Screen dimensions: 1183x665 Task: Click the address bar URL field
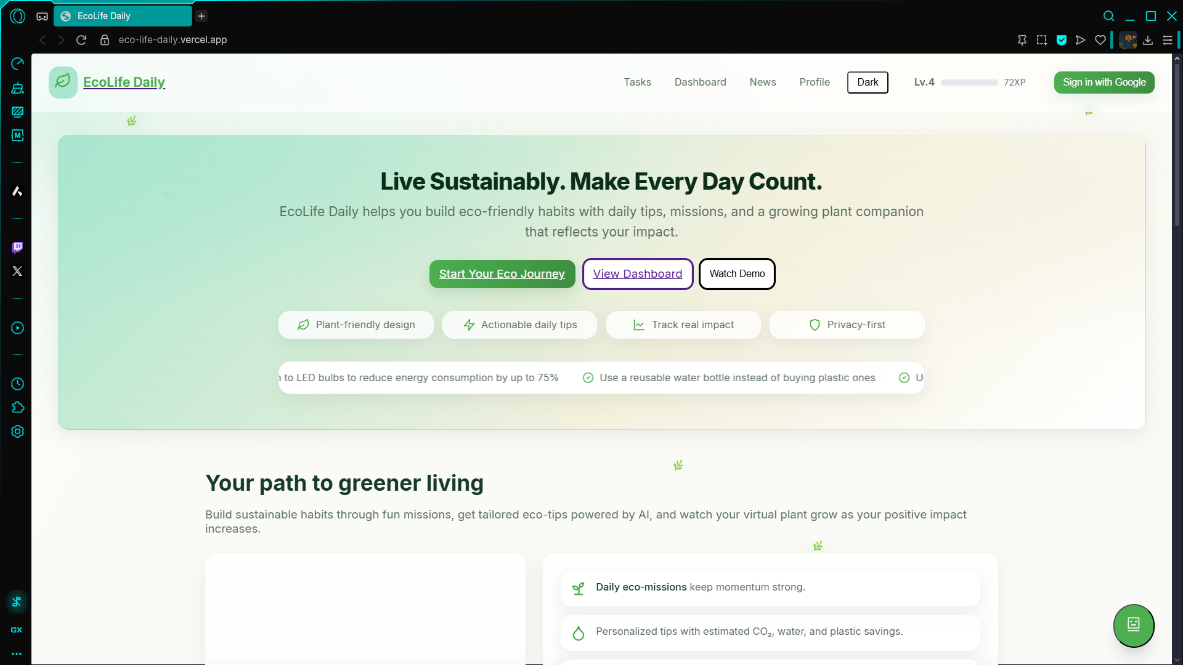(x=173, y=40)
